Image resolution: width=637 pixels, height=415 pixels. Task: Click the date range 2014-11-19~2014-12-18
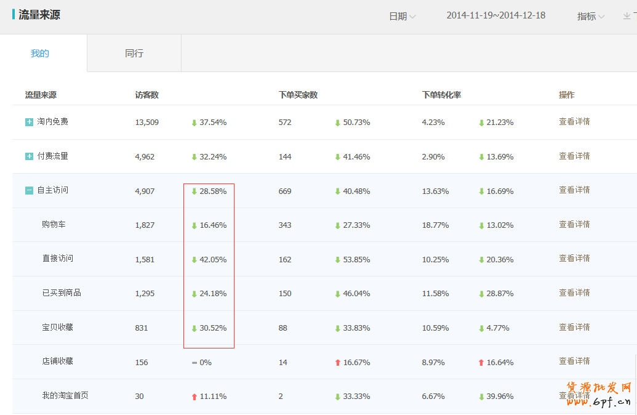click(495, 15)
